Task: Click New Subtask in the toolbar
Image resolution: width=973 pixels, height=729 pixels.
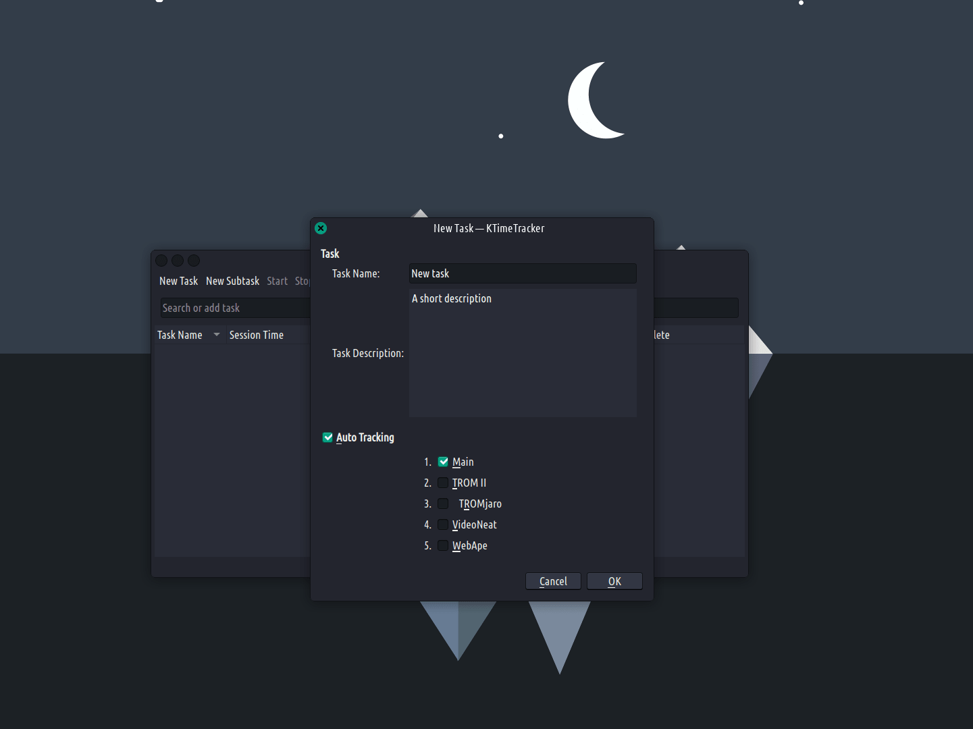Action: [232, 281]
